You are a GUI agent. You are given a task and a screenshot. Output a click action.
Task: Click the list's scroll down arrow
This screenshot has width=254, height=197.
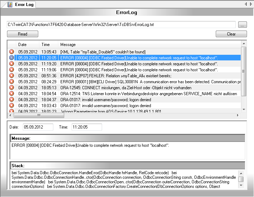click(x=243, y=110)
